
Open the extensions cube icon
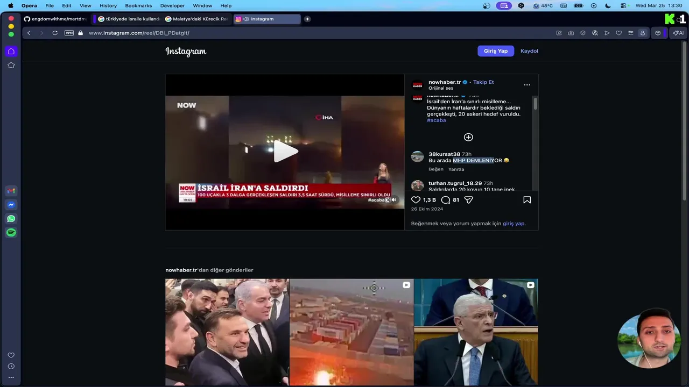[x=658, y=33]
